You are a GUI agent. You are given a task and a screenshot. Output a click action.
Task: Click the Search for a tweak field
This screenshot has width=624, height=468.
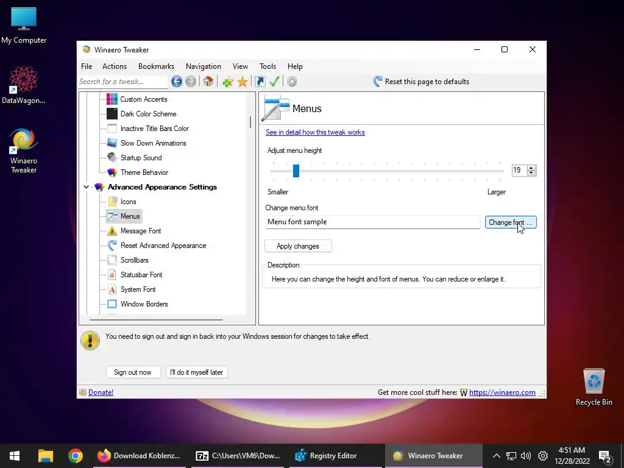pyautogui.click(x=123, y=82)
